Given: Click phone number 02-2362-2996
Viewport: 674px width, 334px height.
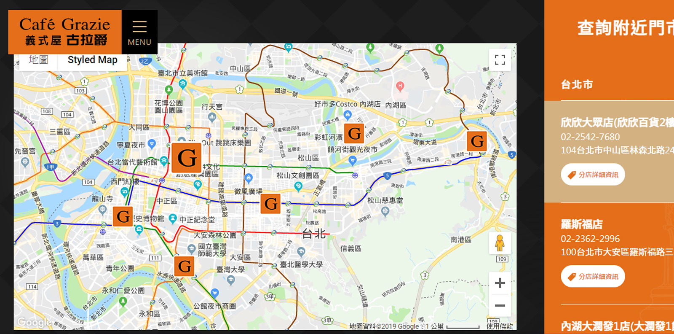Looking at the screenshot, I should 590,239.
